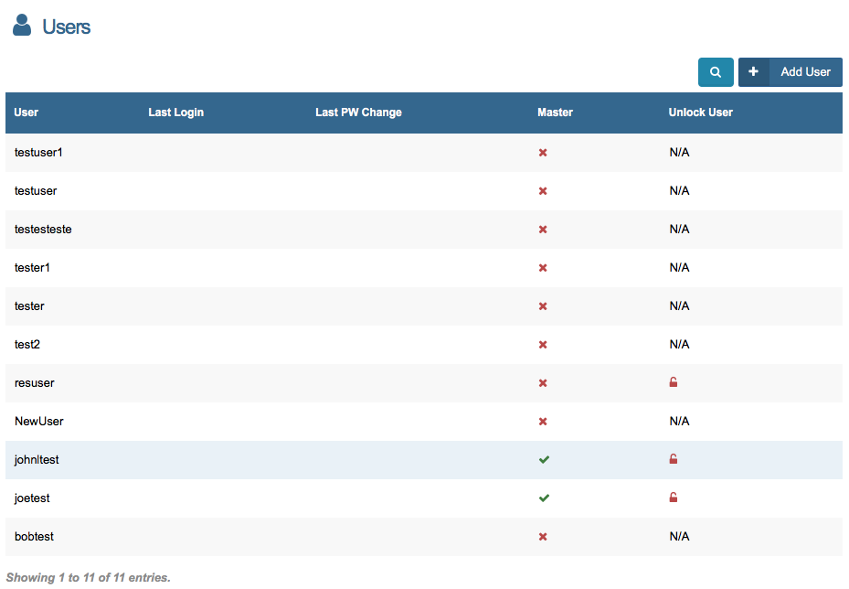Click the Unlock User column header

tap(700, 112)
